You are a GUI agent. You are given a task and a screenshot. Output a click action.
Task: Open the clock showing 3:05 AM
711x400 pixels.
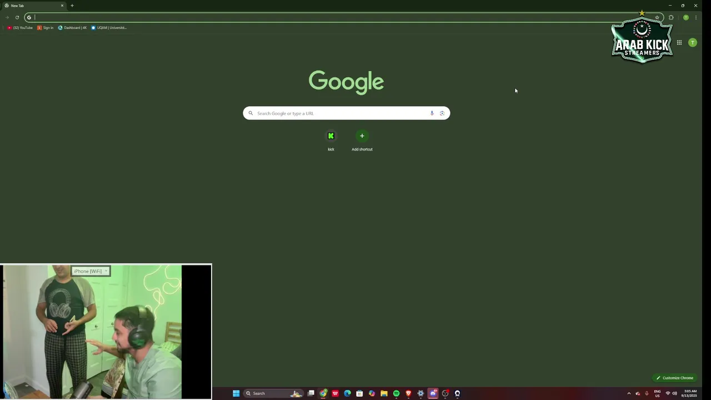(x=690, y=393)
